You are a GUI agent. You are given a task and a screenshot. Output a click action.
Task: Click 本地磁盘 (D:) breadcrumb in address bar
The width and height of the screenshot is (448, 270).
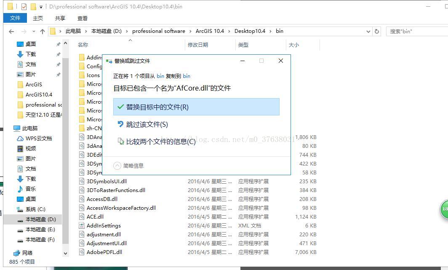(x=106, y=31)
